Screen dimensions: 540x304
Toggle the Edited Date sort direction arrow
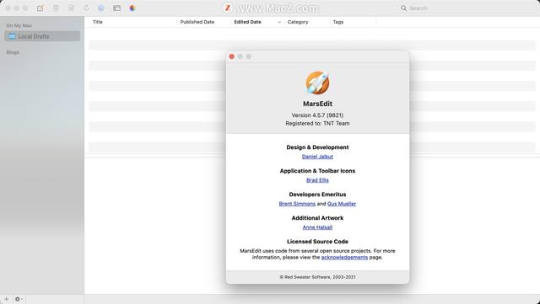(x=279, y=23)
